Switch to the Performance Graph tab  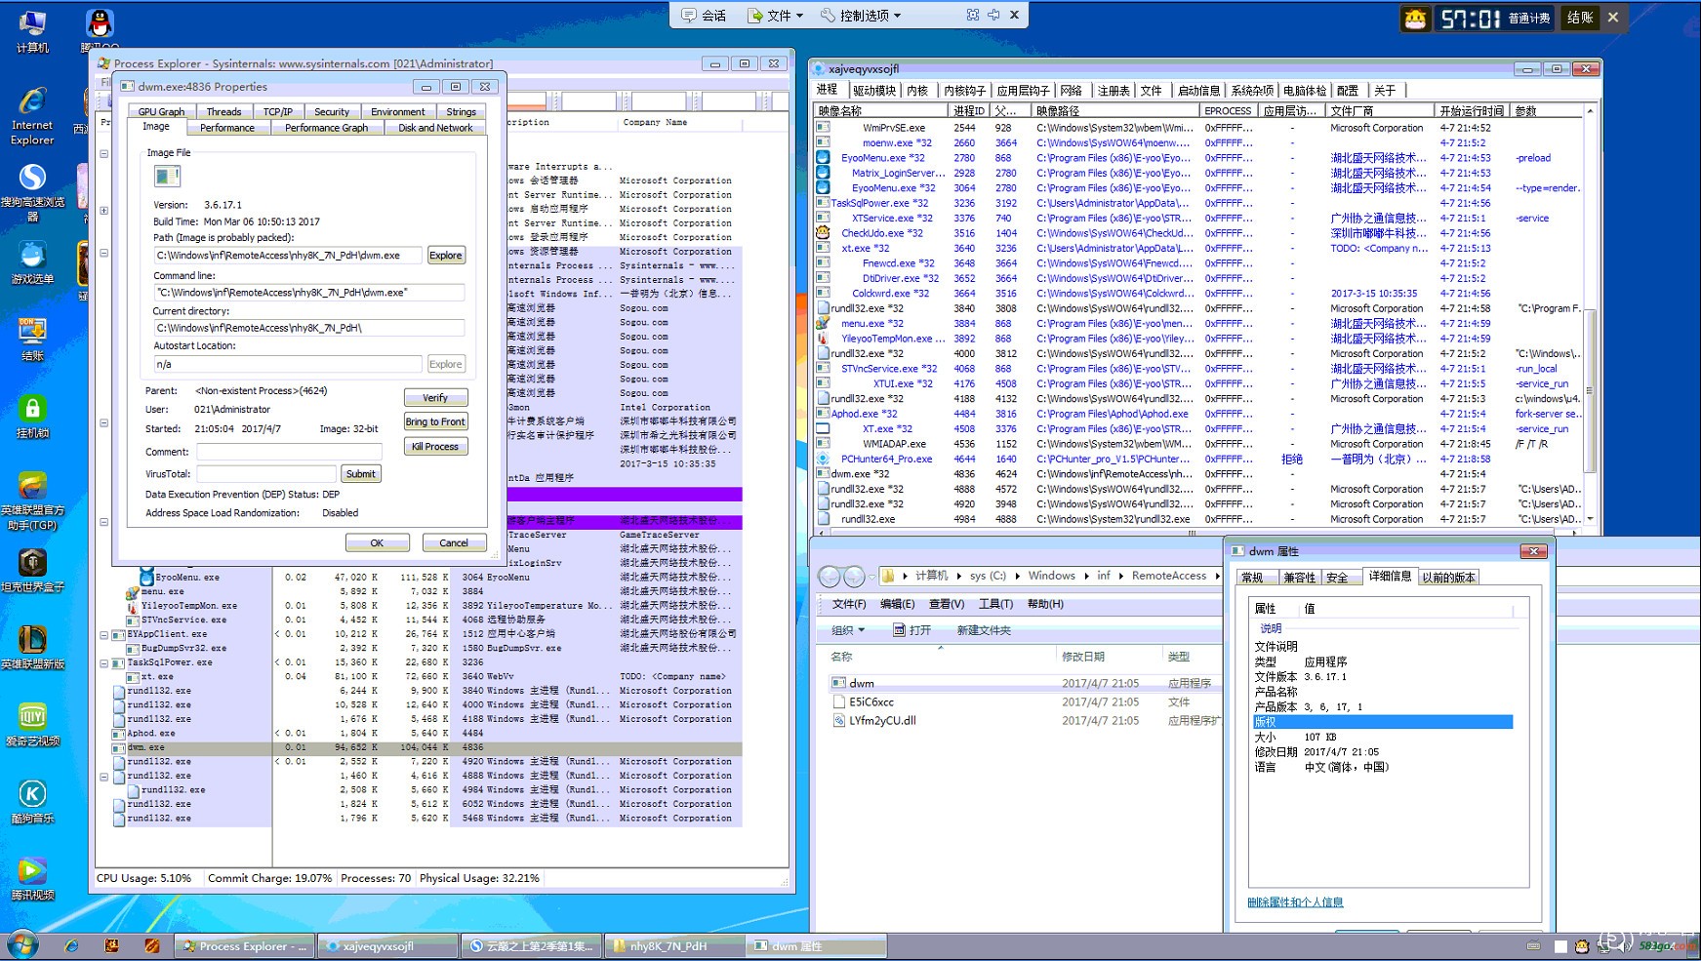click(x=327, y=128)
